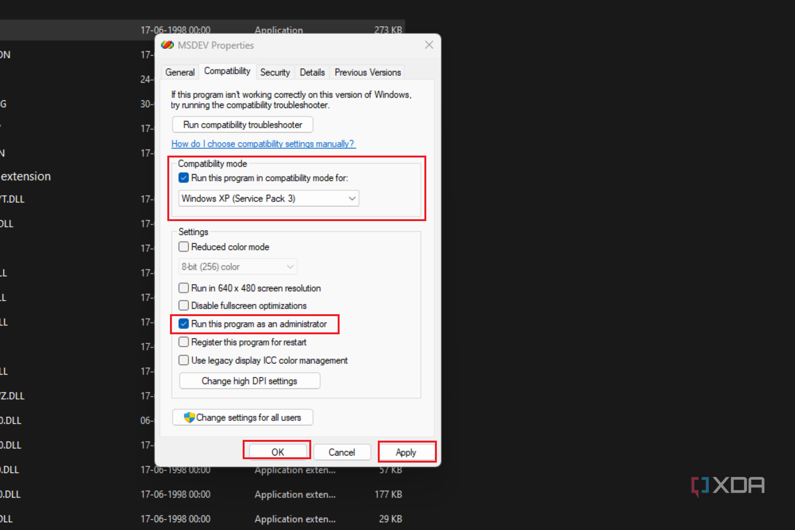This screenshot has height=530, width=795.
Task: Uncheck Run this program in compatibility mode
Action: click(184, 177)
